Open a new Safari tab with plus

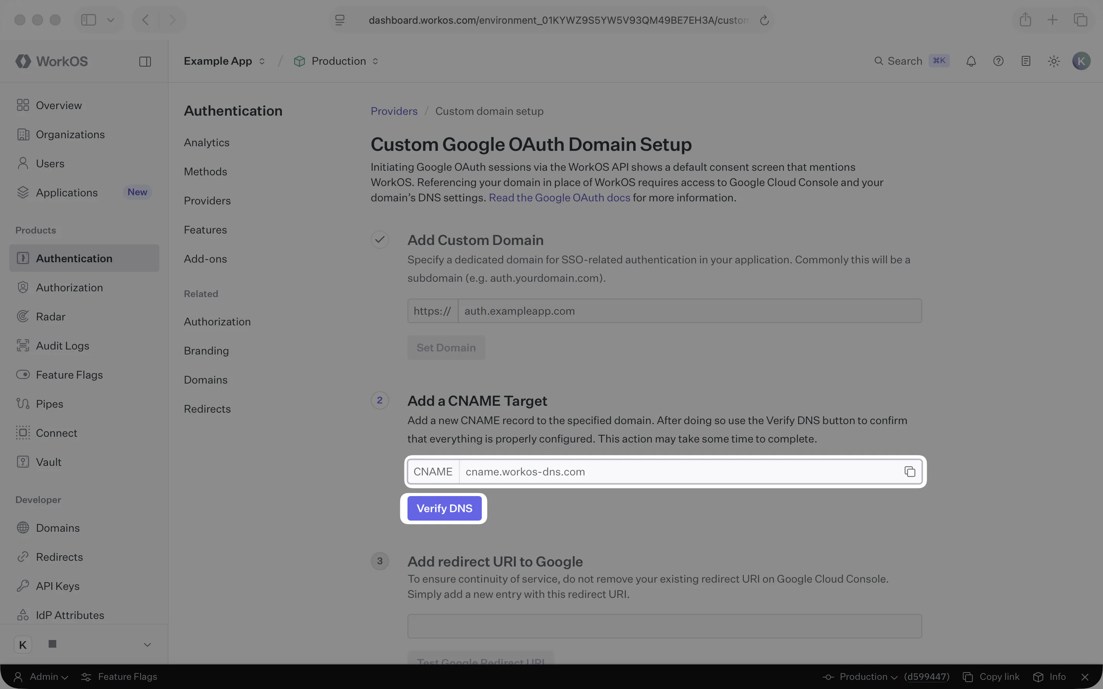tap(1052, 20)
